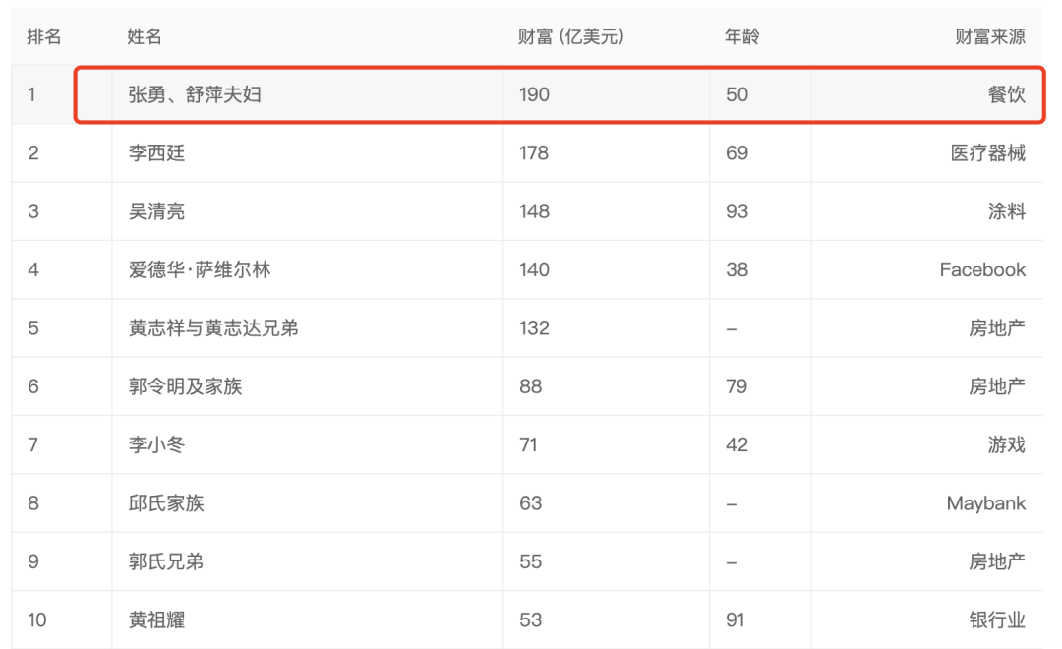Image resolution: width=1062 pixels, height=649 pixels.
Task: Click the 姓名 column header
Action: coord(145,36)
